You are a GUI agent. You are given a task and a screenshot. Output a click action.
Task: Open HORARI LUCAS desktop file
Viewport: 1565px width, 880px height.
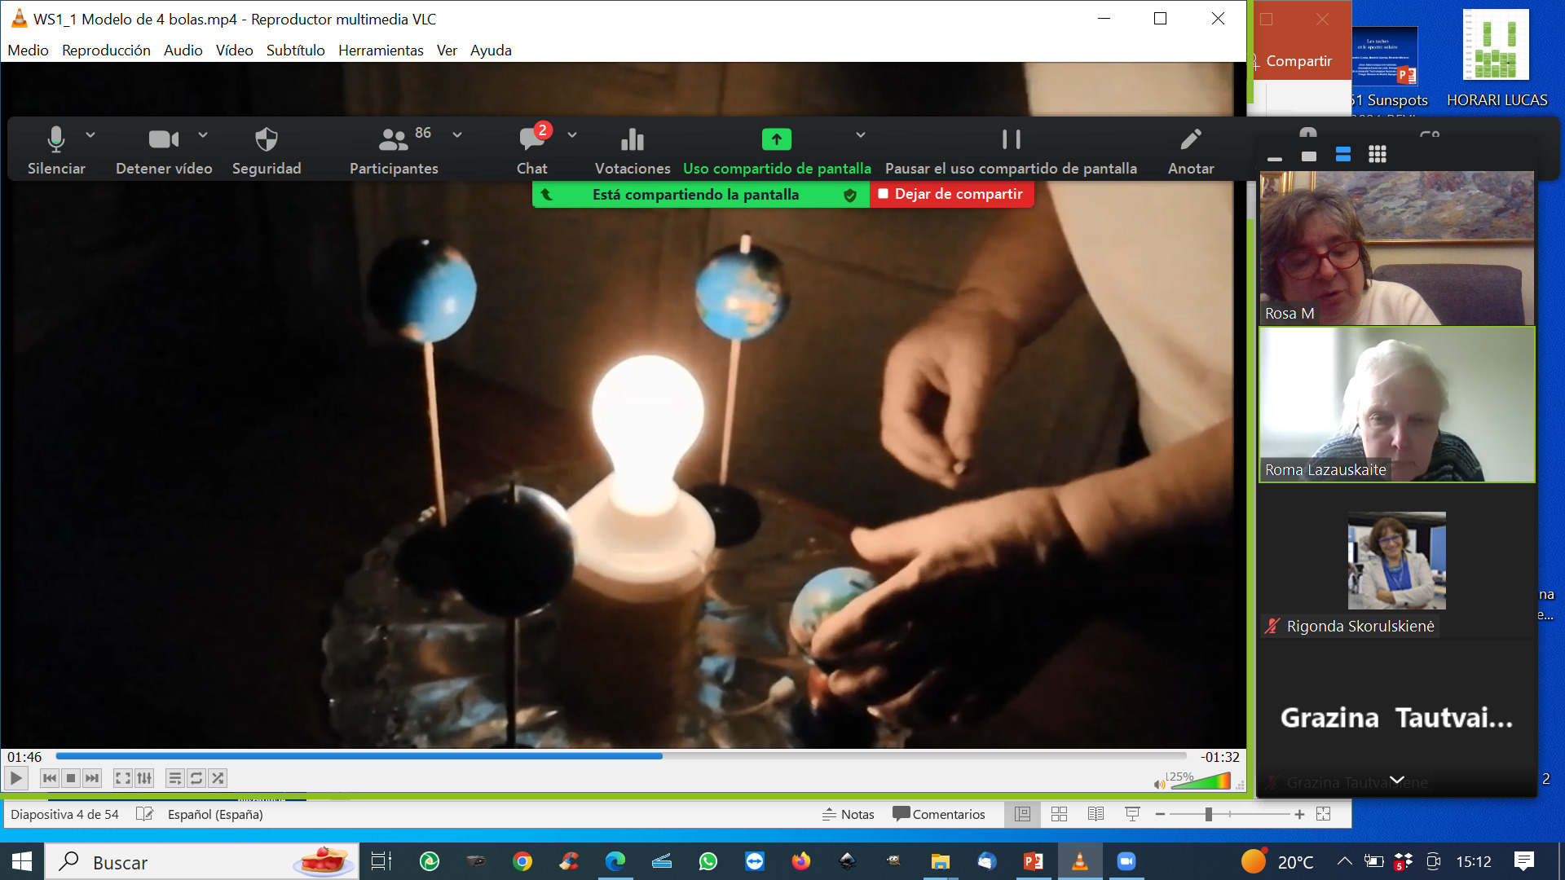(x=1497, y=57)
